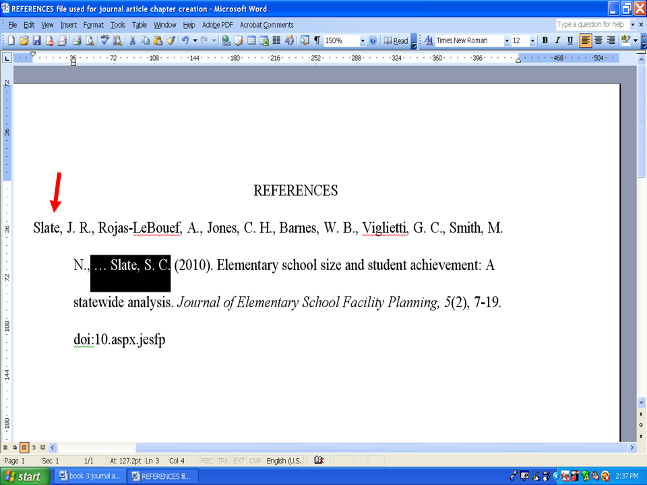This screenshot has width=647, height=485.
Task: Open Standard toolbar options arrow after Read
Action: click(414, 41)
